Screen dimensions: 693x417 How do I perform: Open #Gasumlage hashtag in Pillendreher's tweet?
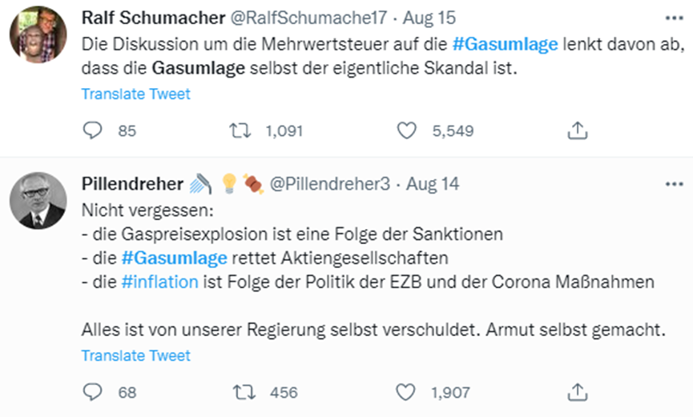(173, 259)
